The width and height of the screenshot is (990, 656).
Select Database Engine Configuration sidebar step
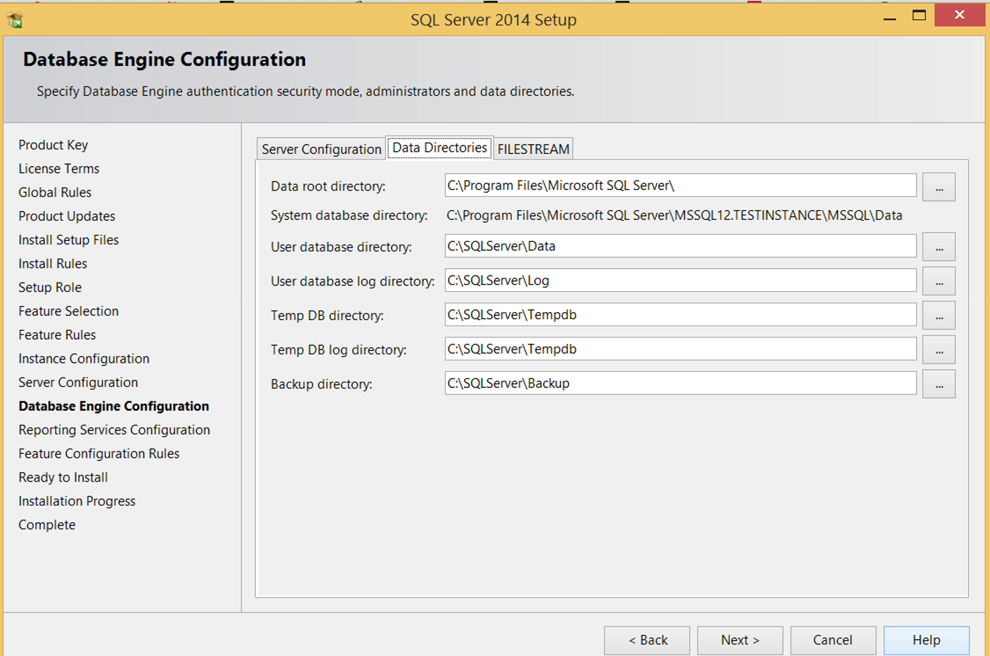[114, 406]
